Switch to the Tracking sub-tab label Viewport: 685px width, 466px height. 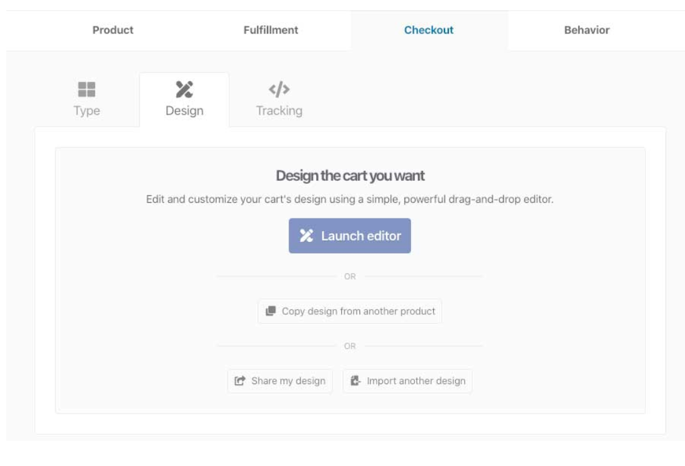coord(279,111)
